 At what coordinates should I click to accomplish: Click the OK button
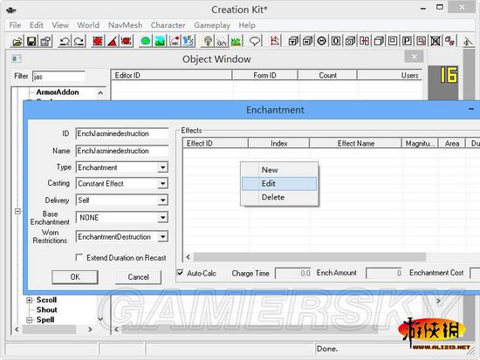(75, 277)
